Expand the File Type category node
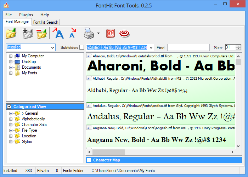248x177 pixels. click(11, 131)
